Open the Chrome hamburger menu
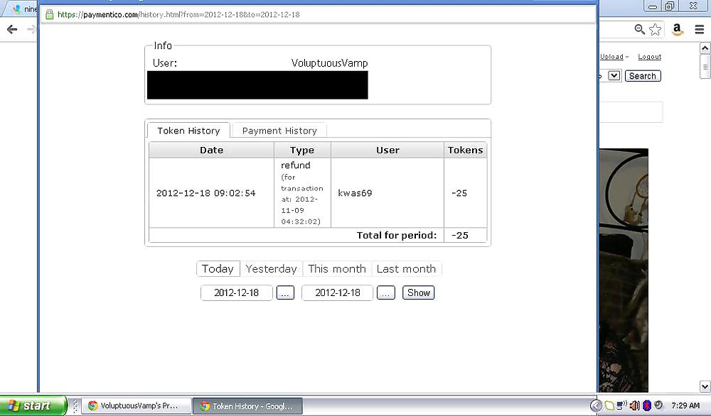 coord(700,29)
